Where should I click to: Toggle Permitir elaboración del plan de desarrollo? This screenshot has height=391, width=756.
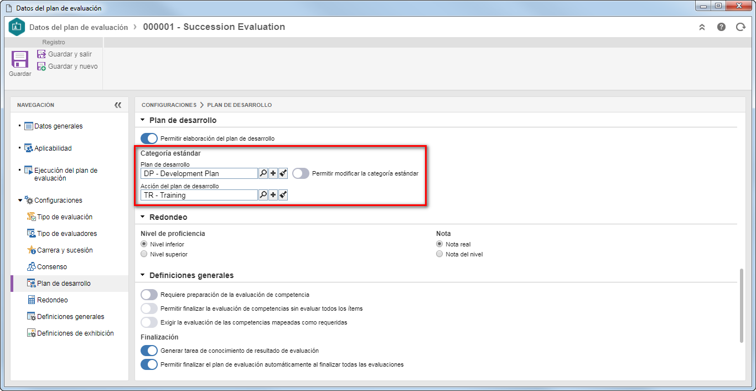tap(149, 138)
